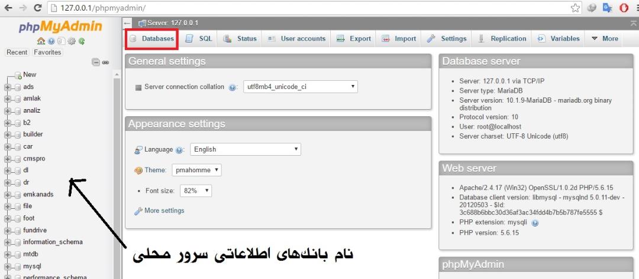Switch to the Status tab
The width and height of the screenshot is (639, 279).
point(240,38)
